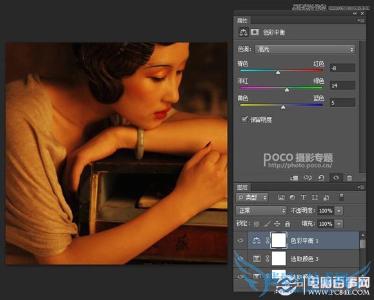Click the cyan-red slider handle

tap(278, 72)
